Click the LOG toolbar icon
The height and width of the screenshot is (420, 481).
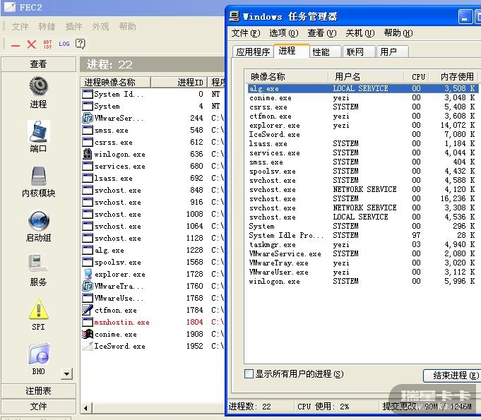[64, 44]
